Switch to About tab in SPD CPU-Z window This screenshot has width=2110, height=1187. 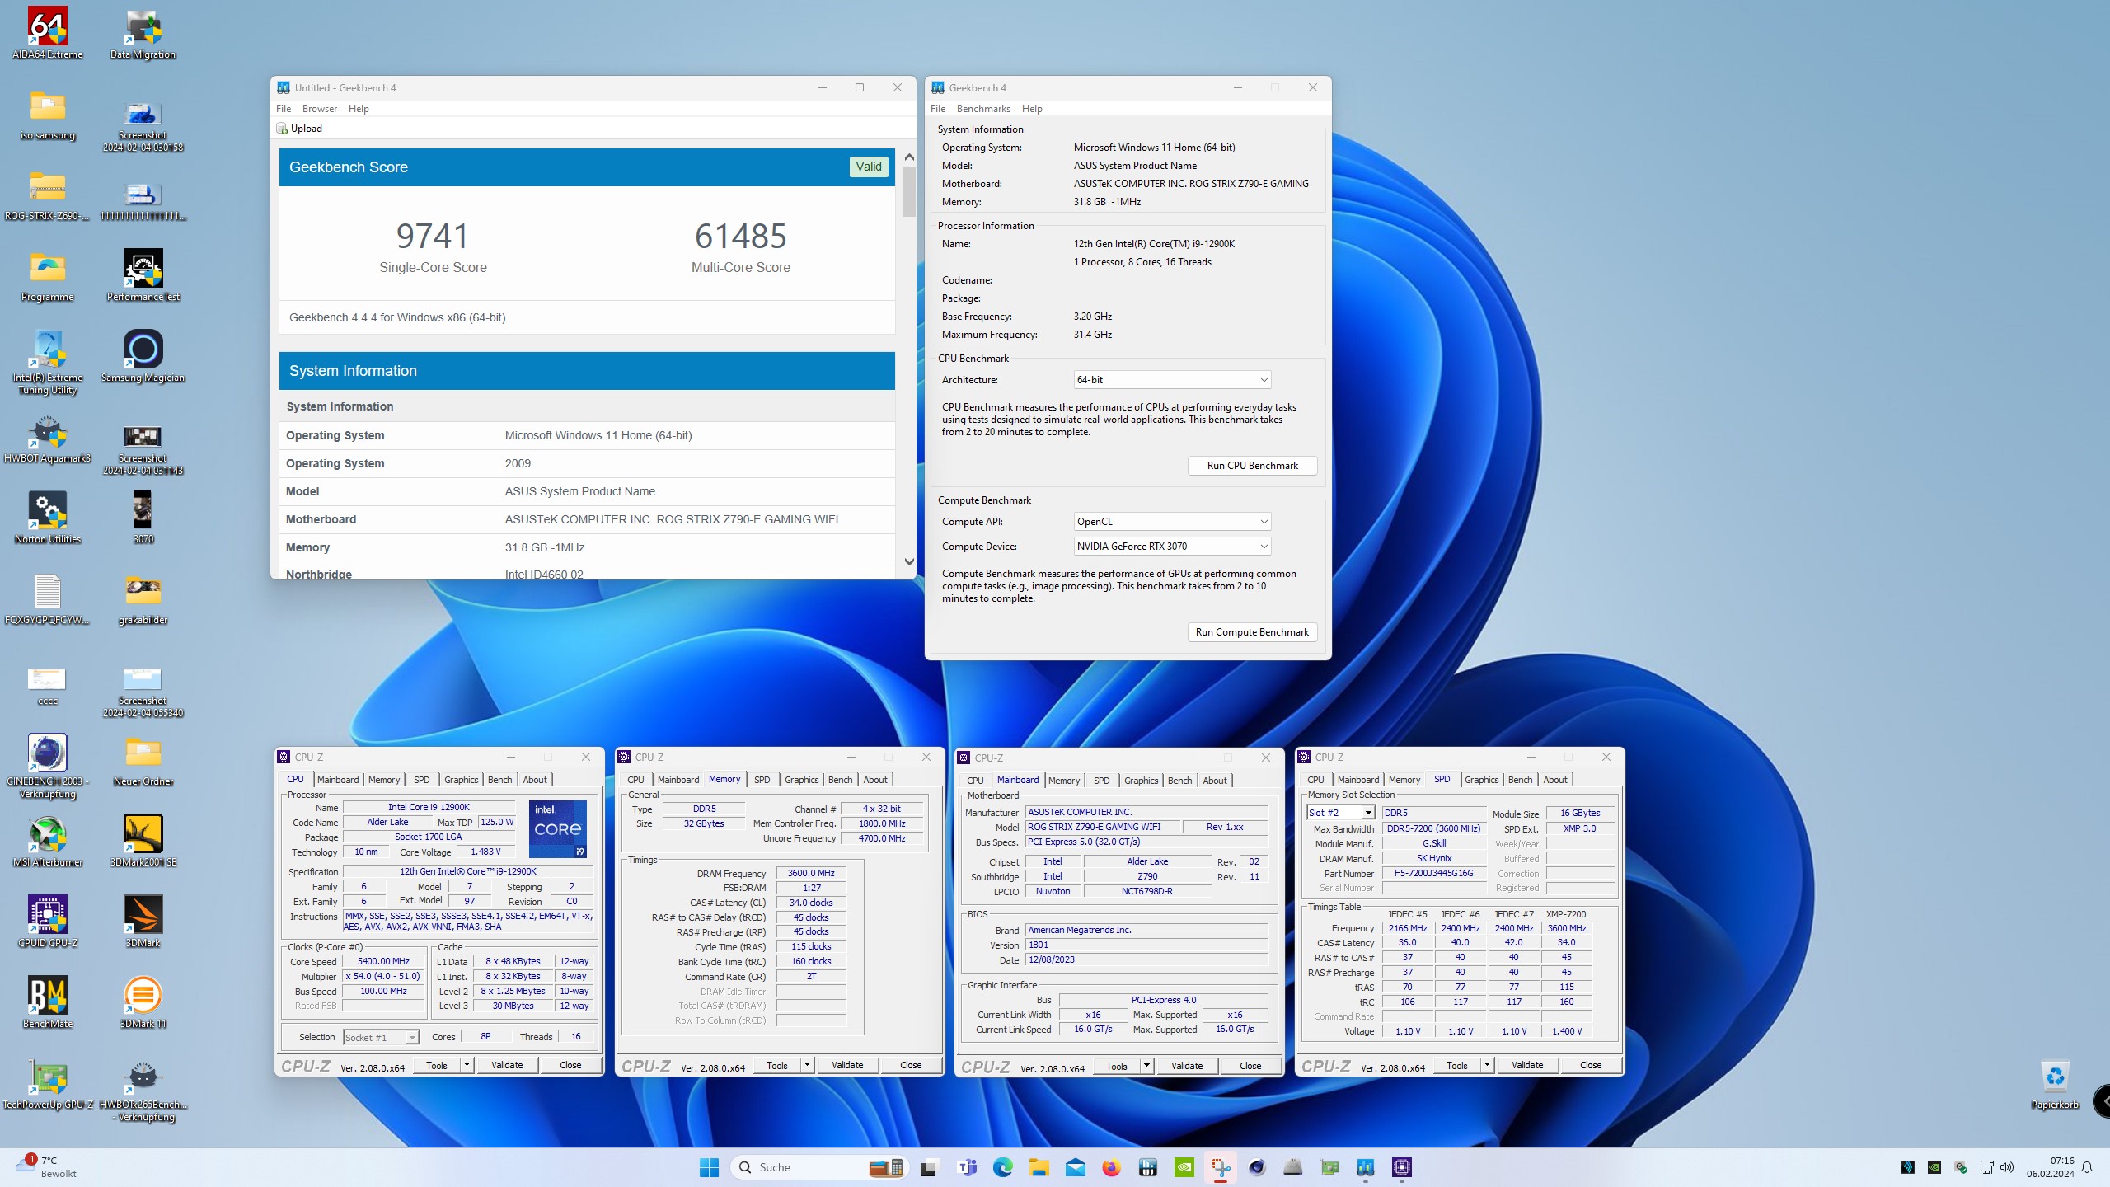(x=1554, y=780)
